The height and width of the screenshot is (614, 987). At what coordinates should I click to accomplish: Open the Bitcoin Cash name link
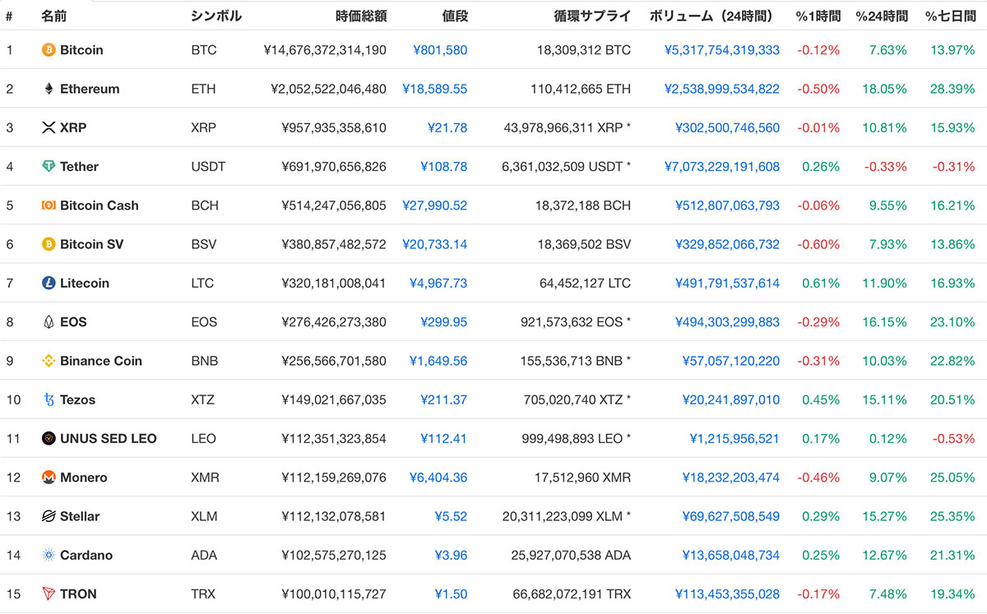[100, 205]
